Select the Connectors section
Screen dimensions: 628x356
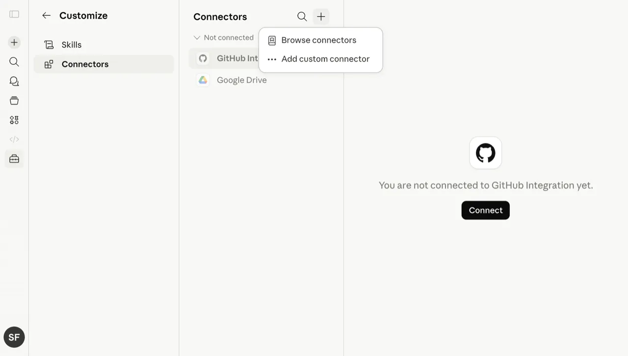pyautogui.click(x=104, y=64)
